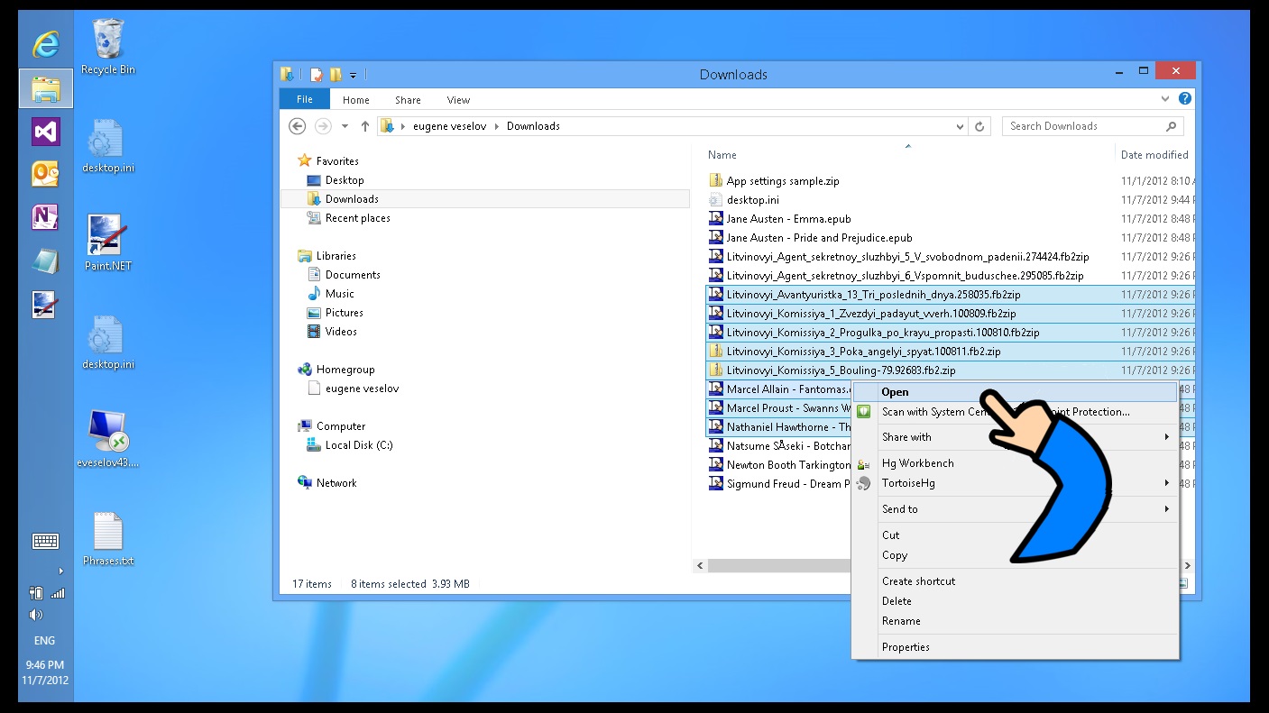This screenshot has width=1269, height=713.
Task: Open the Customize Quick Access Toolbar dropdown
Action: pos(354,75)
